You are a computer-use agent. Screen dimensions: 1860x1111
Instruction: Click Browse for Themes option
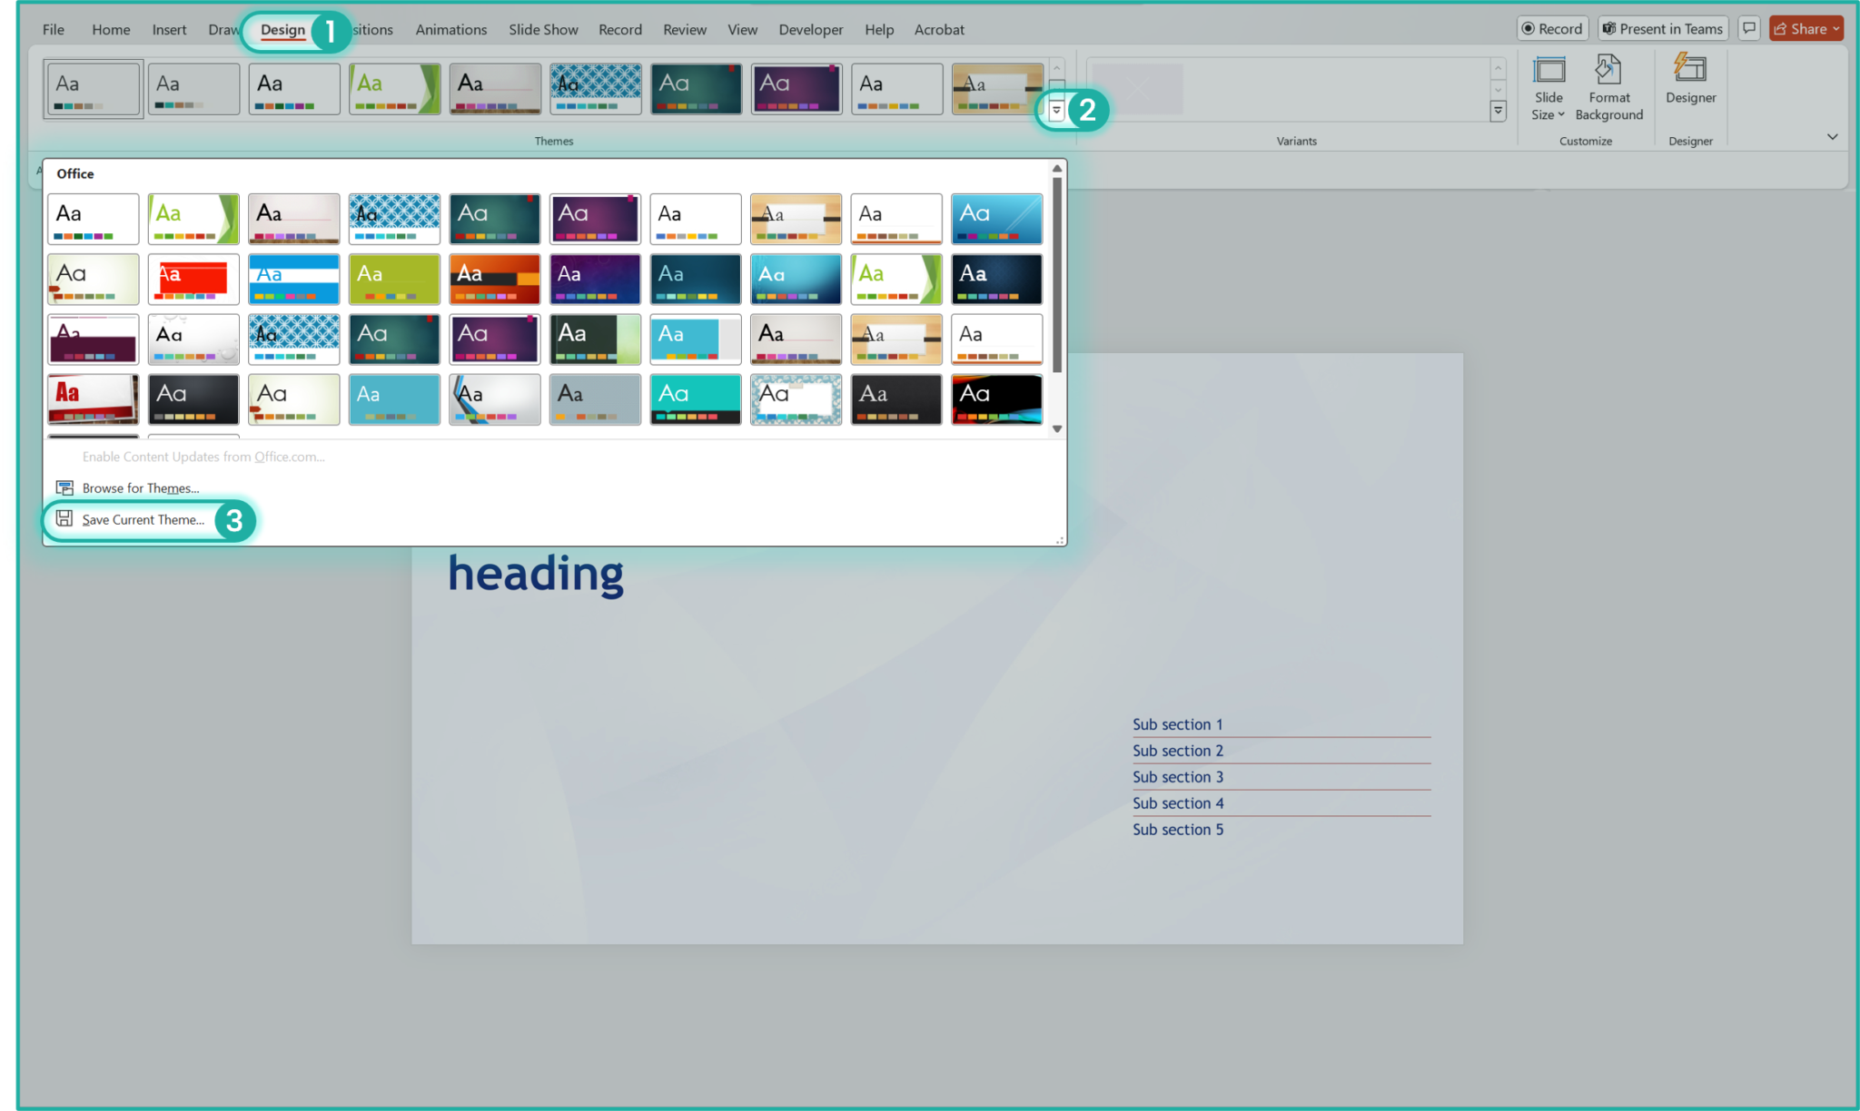point(140,488)
